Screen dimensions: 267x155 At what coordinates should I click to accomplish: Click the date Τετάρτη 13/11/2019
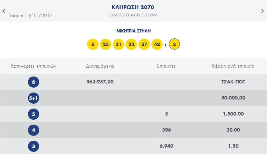pos(31,15)
